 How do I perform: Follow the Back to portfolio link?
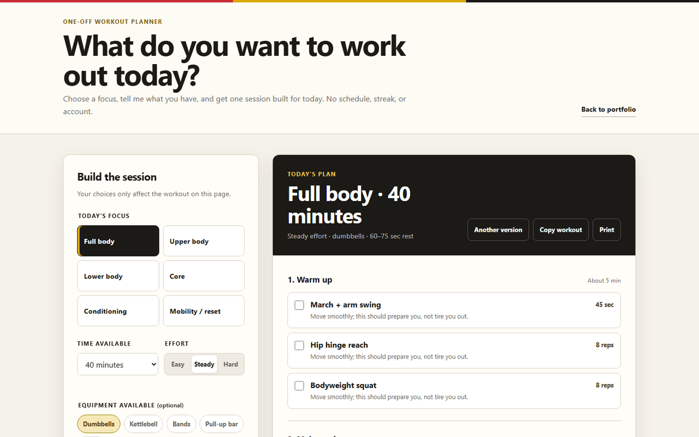pyautogui.click(x=609, y=110)
